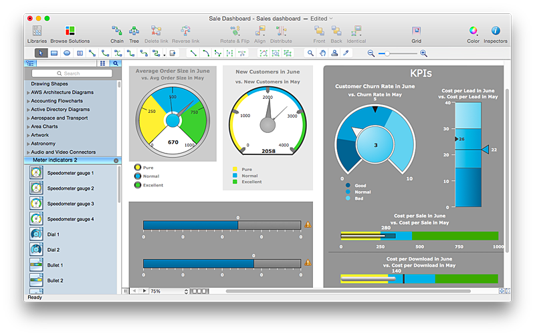Toggle the Grid display

tap(416, 31)
